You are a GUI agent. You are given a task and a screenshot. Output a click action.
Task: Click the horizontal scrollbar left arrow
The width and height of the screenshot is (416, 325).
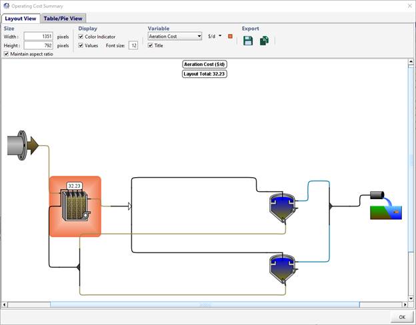pyautogui.click(x=4, y=304)
